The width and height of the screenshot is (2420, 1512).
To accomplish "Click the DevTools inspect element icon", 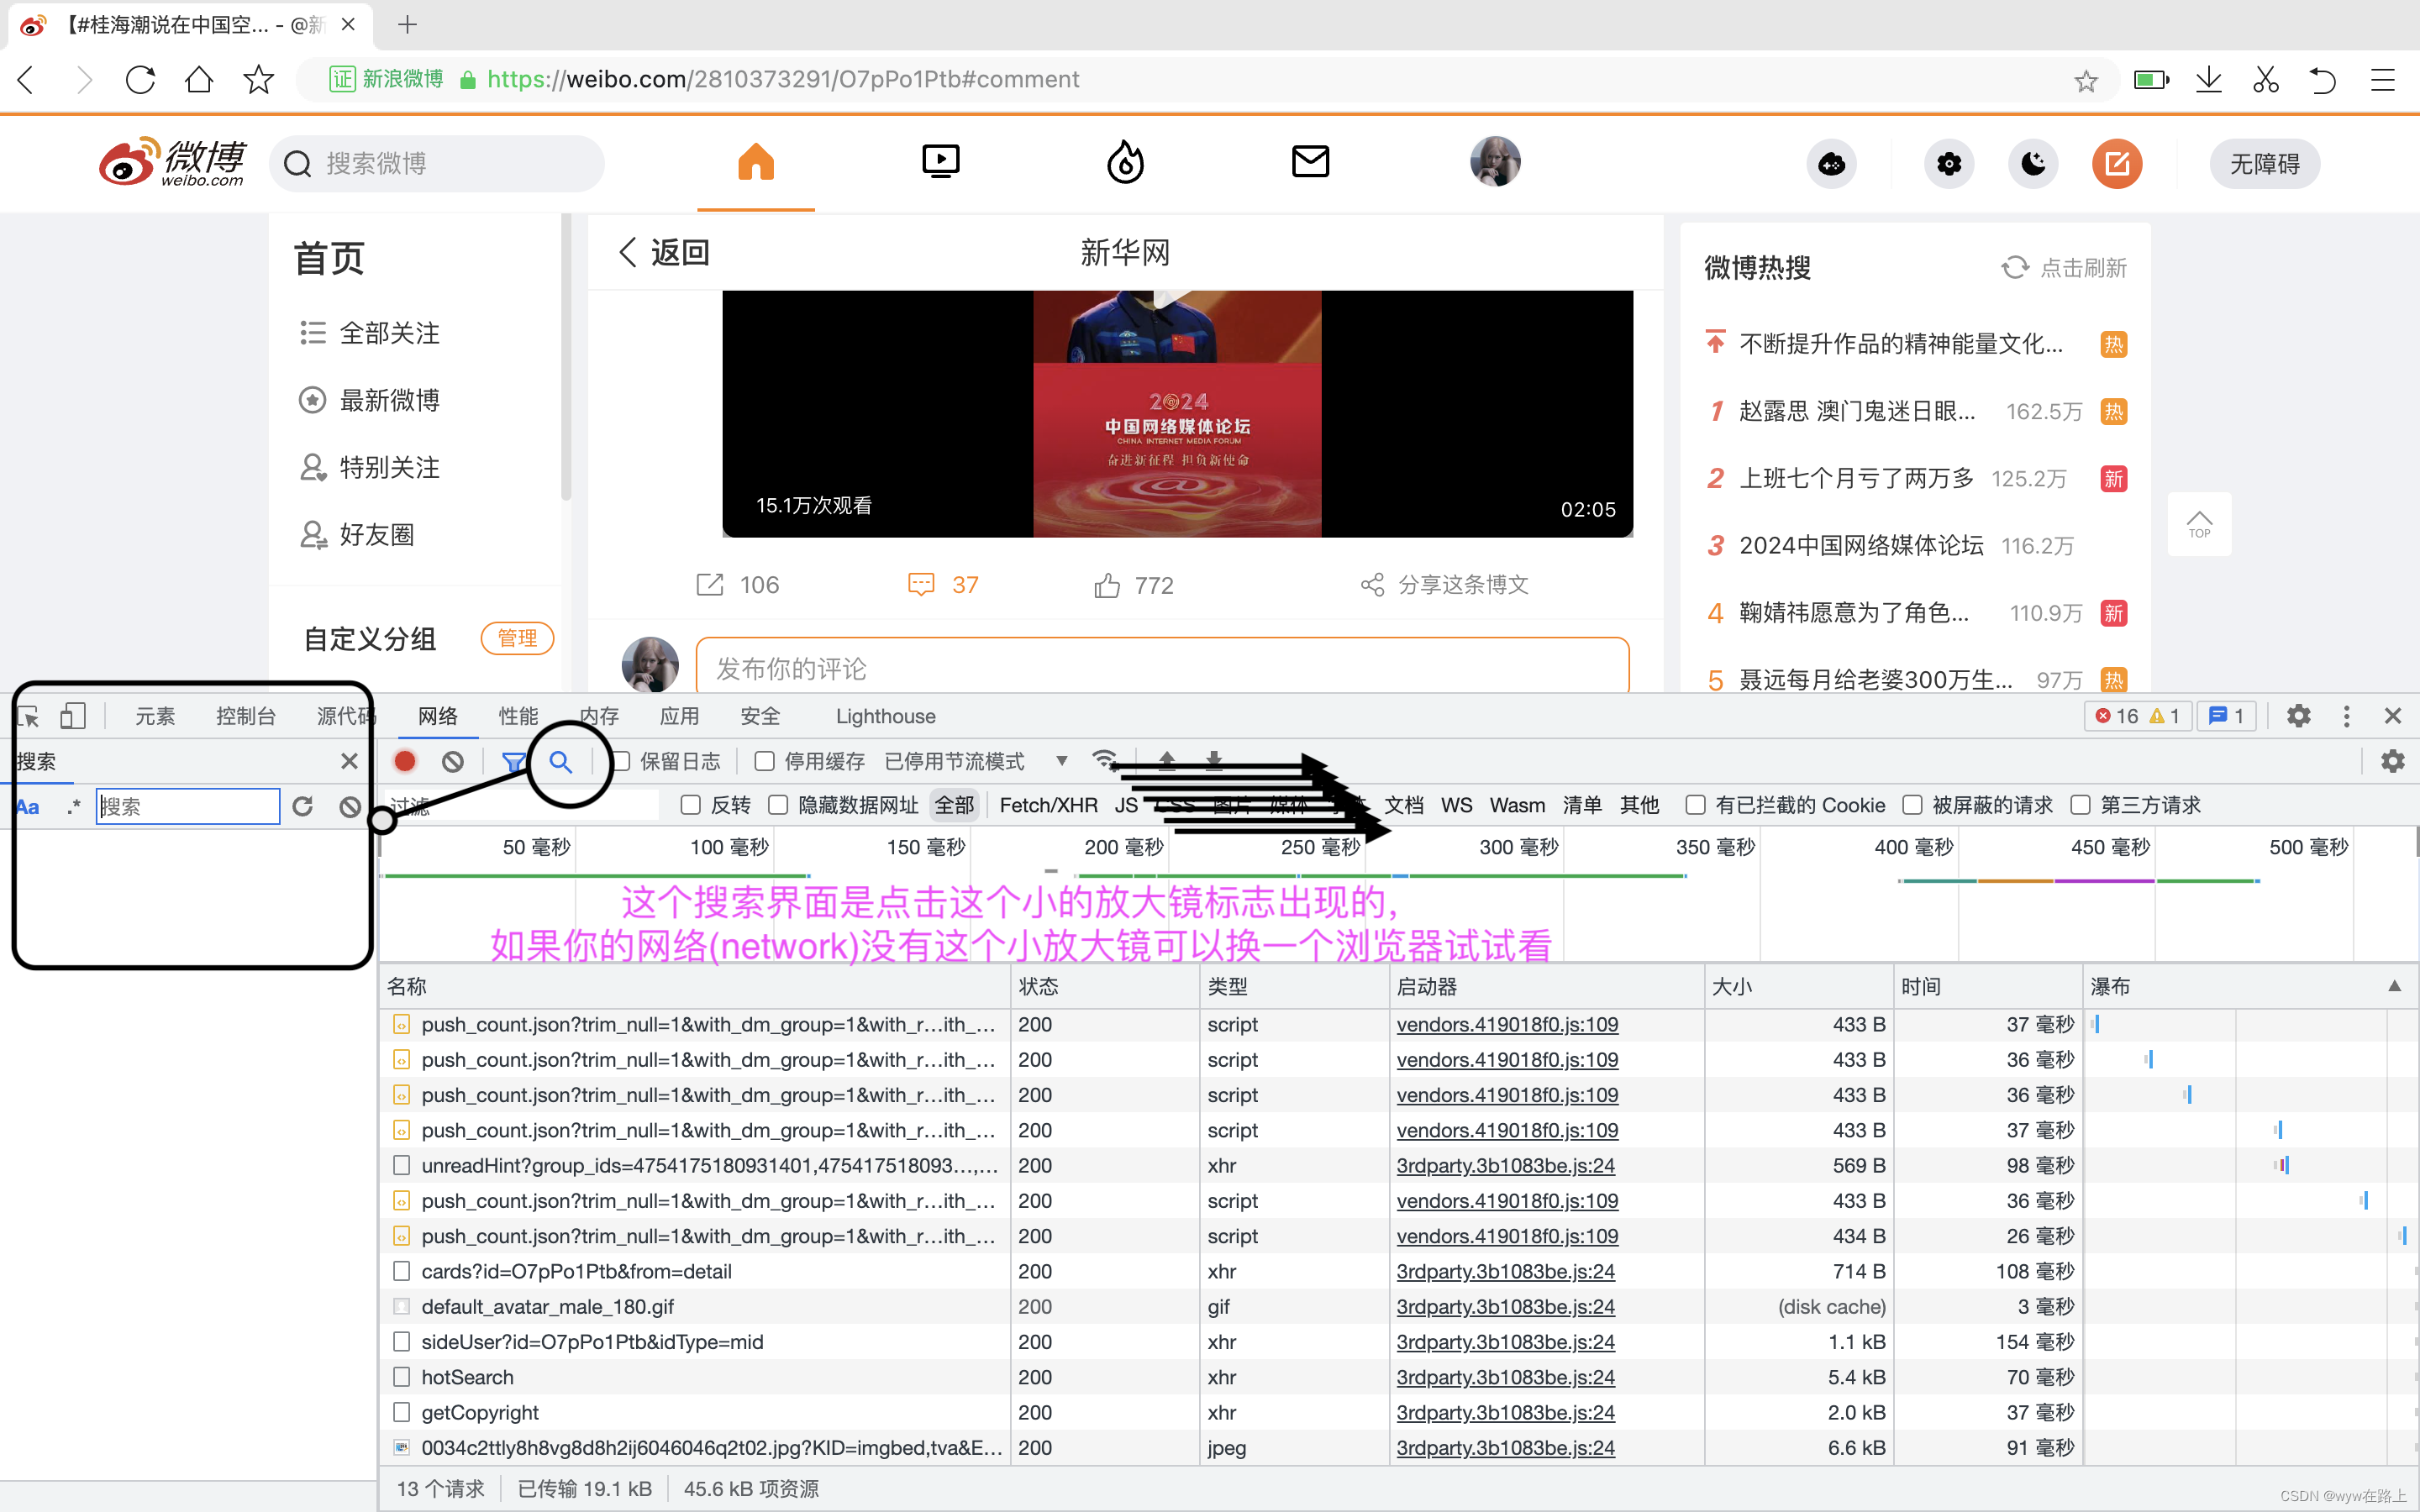I will coord(29,716).
